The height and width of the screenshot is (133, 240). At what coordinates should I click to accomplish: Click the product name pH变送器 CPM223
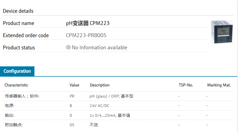[x=88, y=23]
